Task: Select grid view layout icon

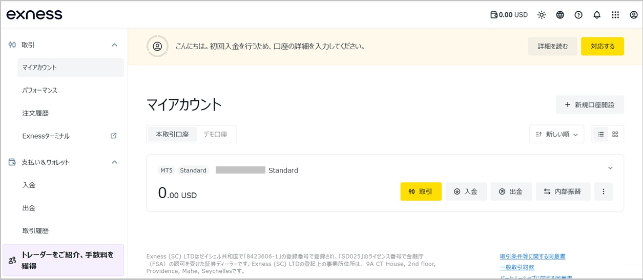Action: 615,134
